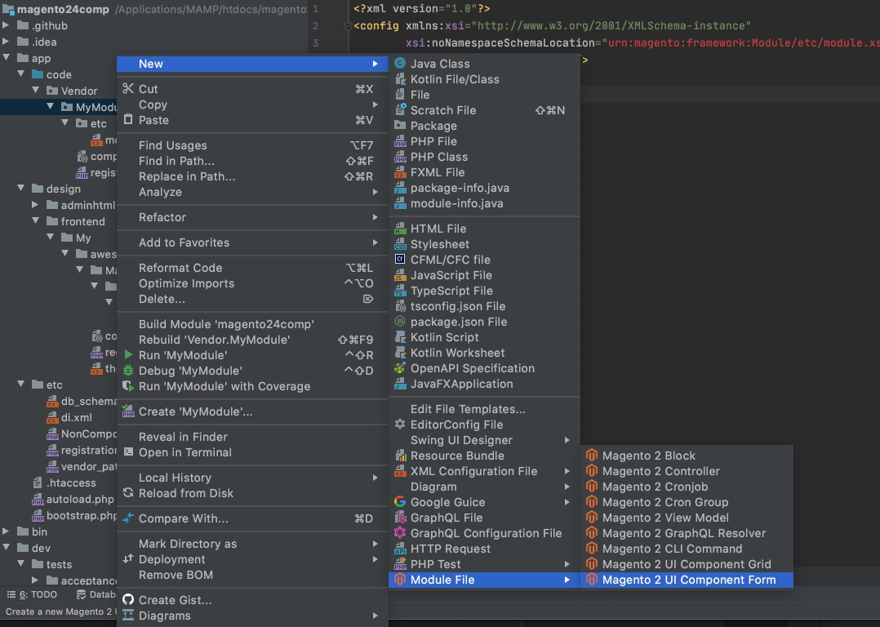This screenshot has height=627, width=880.
Task: Click the OpenAPI Specification icon
Action: [x=400, y=368]
